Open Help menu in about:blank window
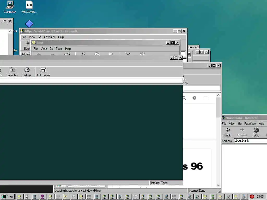267x200 pixels. coord(261,124)
